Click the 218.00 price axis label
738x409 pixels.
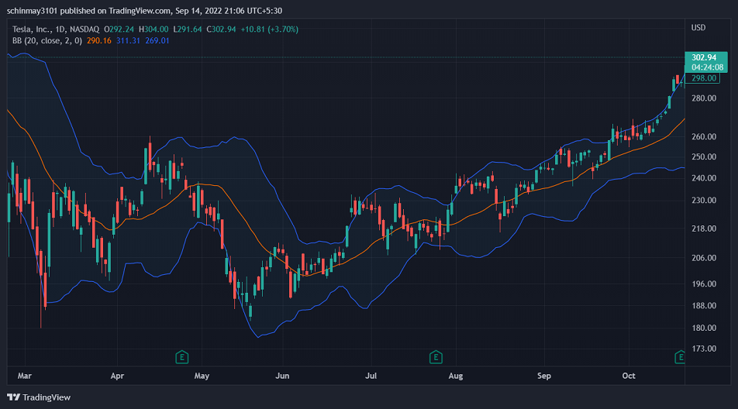click(x=704, y=229)
